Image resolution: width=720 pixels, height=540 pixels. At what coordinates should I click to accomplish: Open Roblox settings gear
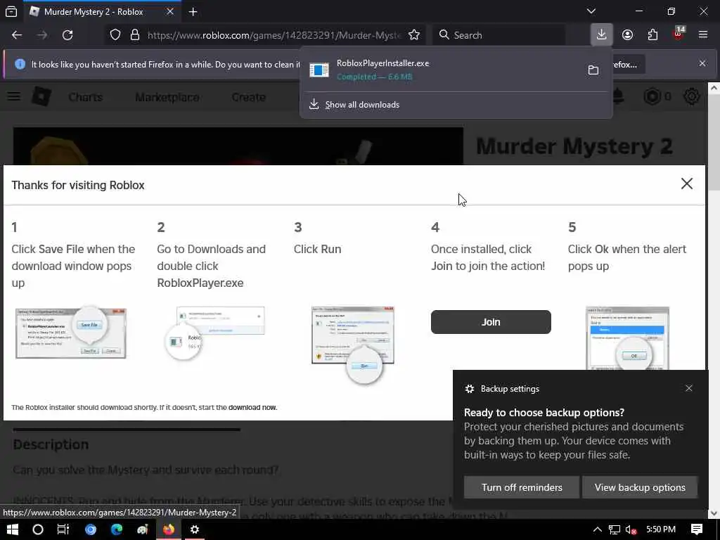pos(692,96)
